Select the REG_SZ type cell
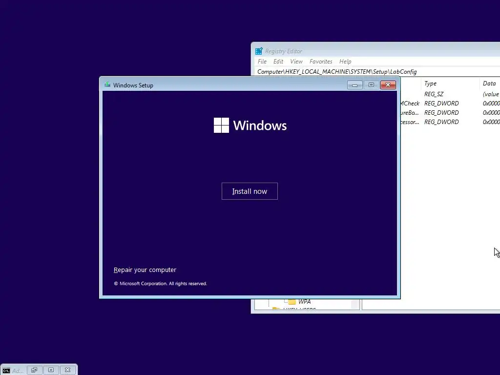500x375 pixels. point(434,94)
